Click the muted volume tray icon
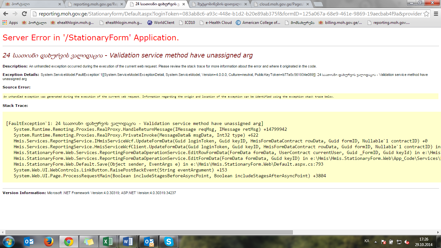441x248 pixels. click(407, 242)
